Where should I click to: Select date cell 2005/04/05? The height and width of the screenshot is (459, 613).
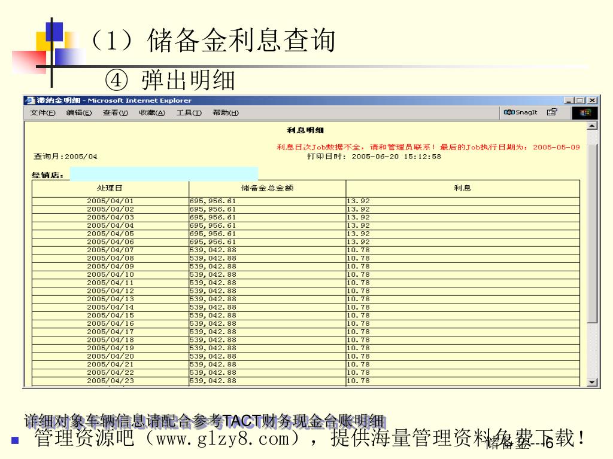coord(110,234)
